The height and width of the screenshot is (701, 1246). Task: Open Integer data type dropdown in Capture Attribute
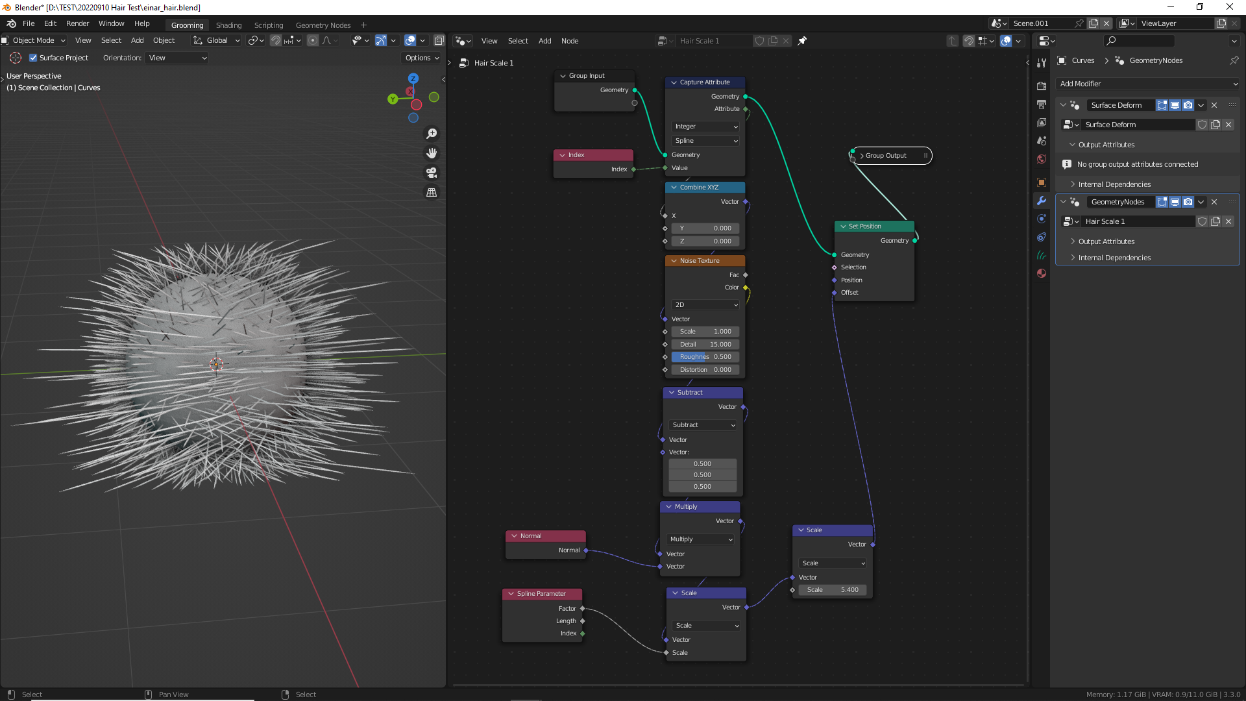(x=705, y=127)
